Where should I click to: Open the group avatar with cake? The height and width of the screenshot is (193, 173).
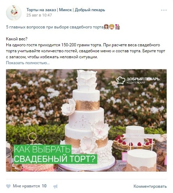click(14, 13)
